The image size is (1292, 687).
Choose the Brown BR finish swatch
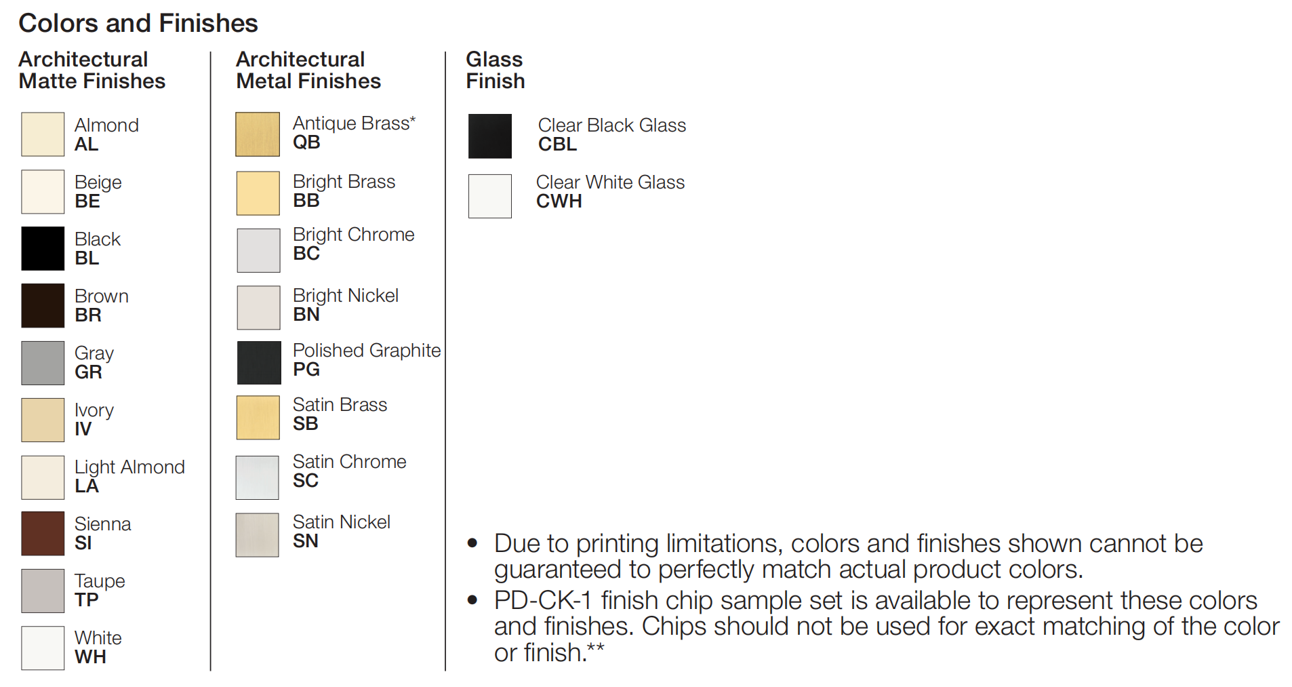[x=43, y=305]
